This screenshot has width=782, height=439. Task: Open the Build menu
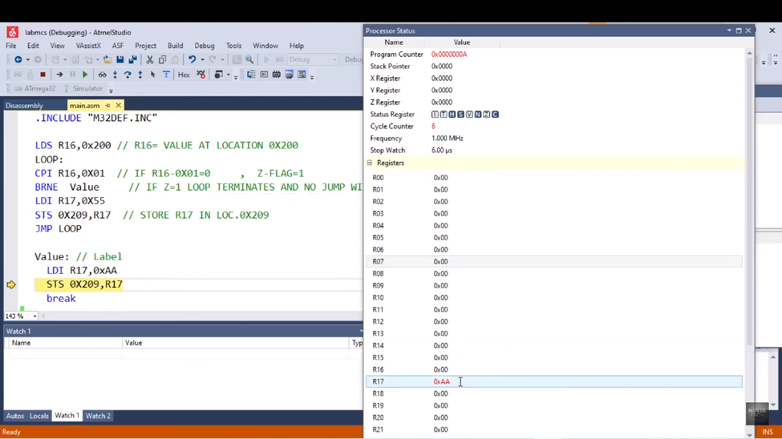175,46
